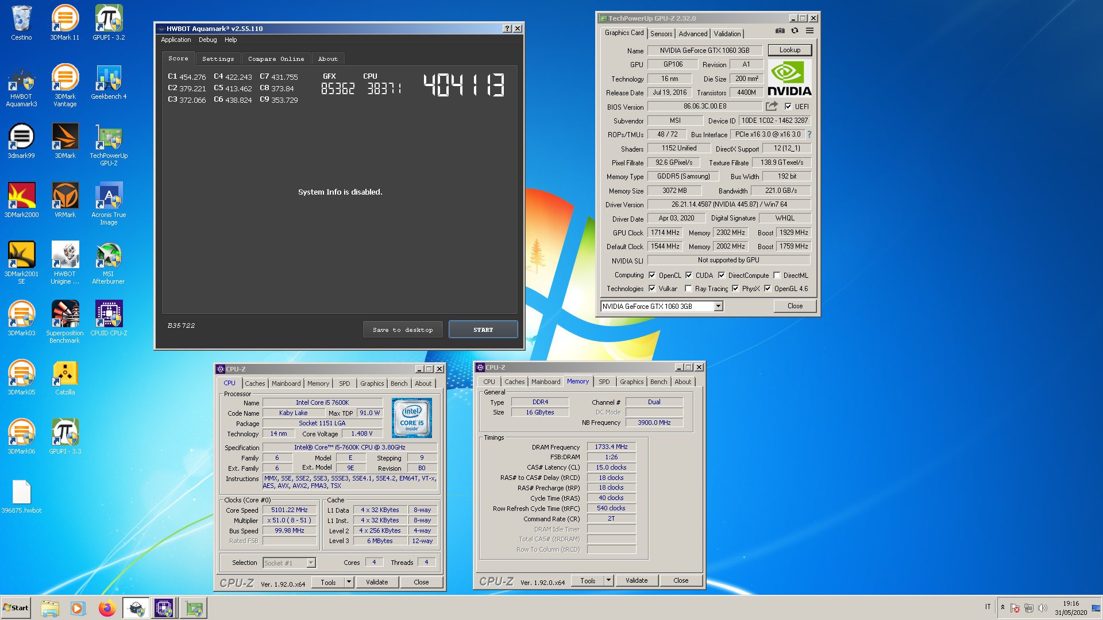Toggle PhysX checkbox
1103x620 pixels.
click(735, 288)
